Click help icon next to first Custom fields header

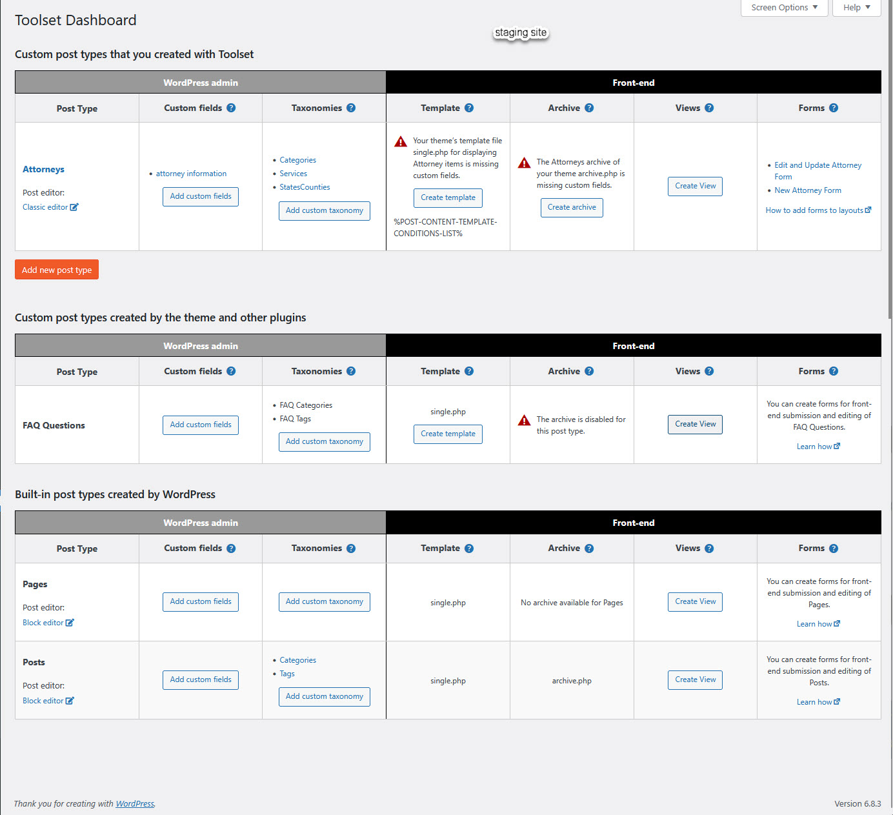click(x=231, y=108)
